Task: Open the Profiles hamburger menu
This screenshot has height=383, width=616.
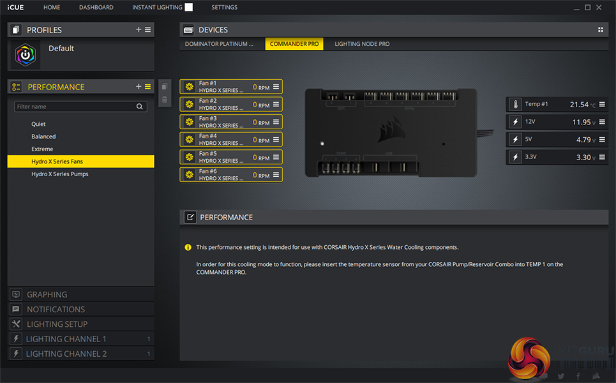Action: point(147,29)
